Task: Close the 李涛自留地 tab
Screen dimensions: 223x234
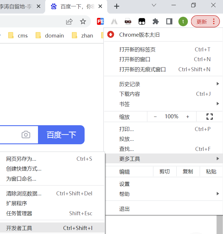Action: point(39,6)
